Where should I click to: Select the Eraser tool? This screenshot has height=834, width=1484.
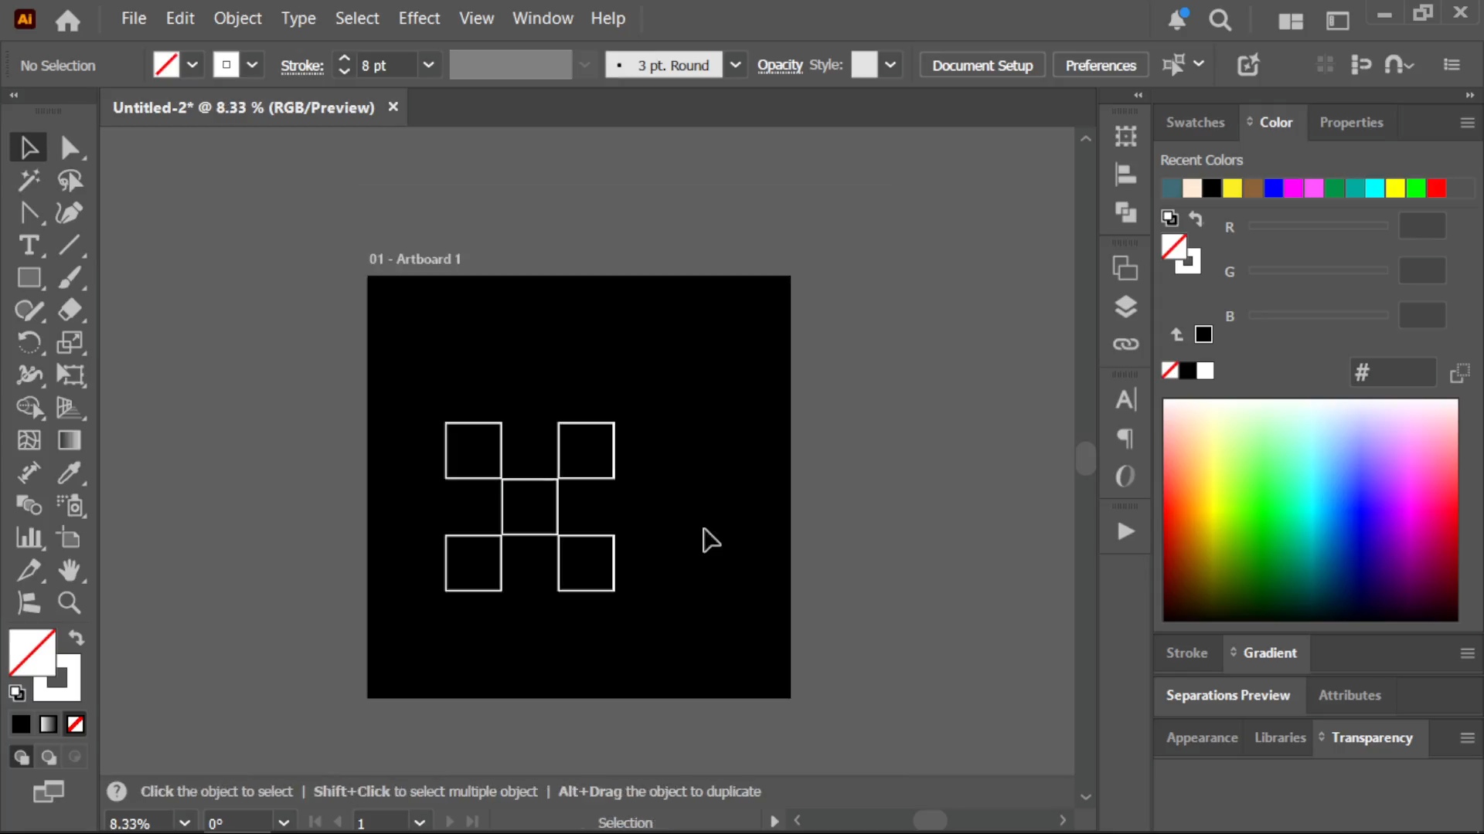70,310
